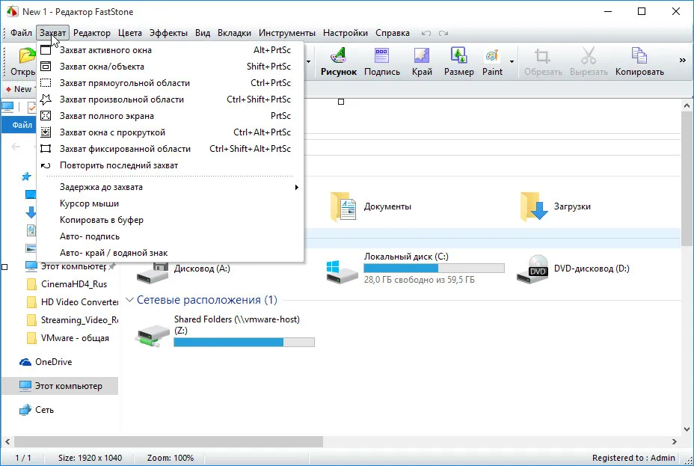The height and width of the screenshot is (466, 694).
Task: Toggle Авто- край / водяной знак
Action: point(170,253)
